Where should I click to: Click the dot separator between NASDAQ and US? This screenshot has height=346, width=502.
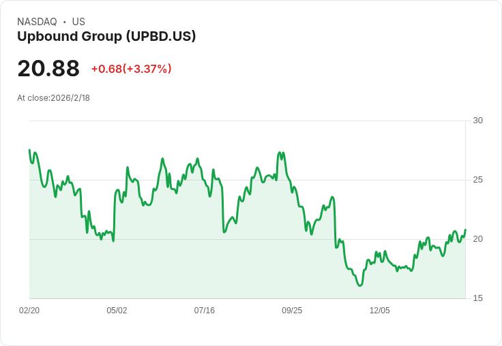click(x=65, y=22)
